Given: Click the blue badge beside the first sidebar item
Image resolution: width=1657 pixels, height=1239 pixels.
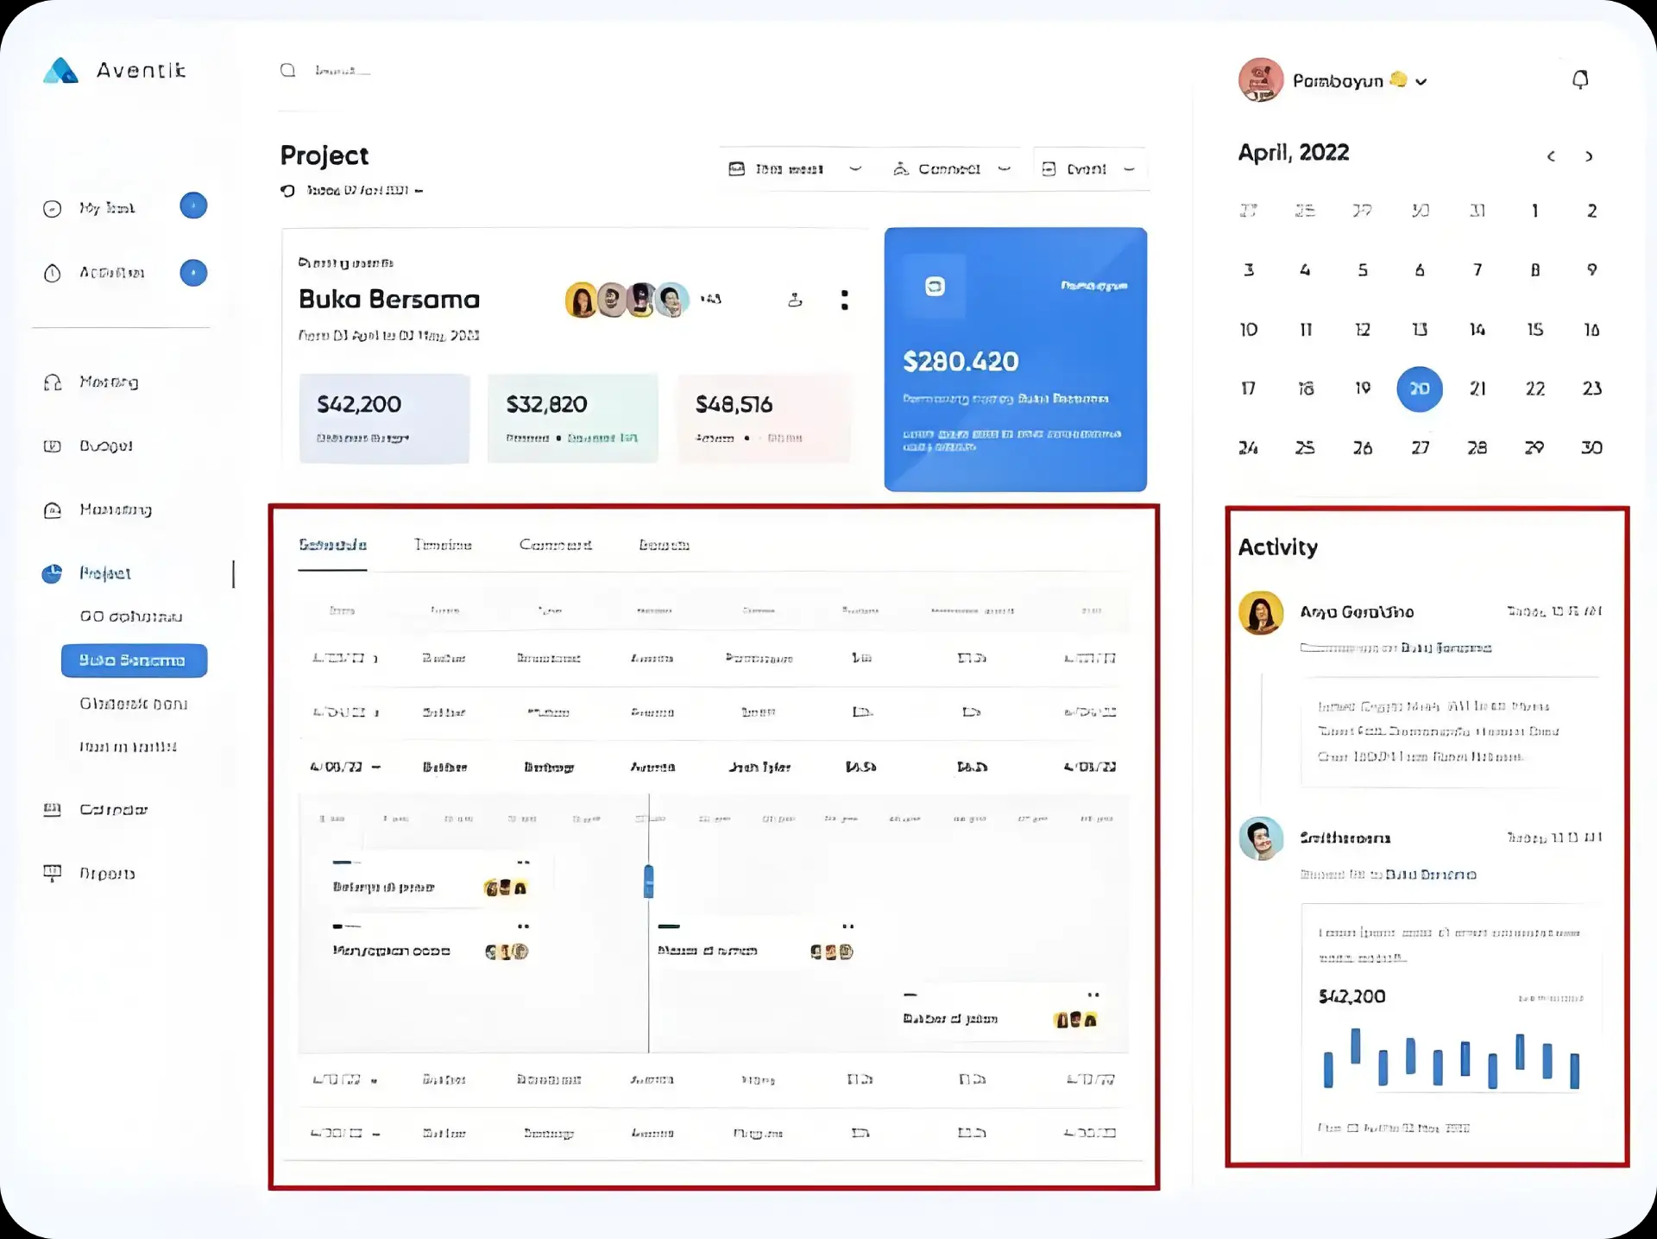Looking at the screenshot, I should pos(193,205).
